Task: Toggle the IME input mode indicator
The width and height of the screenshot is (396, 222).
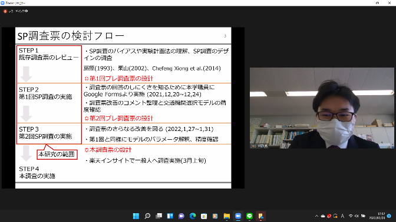Action: click(x=342, y=216)
